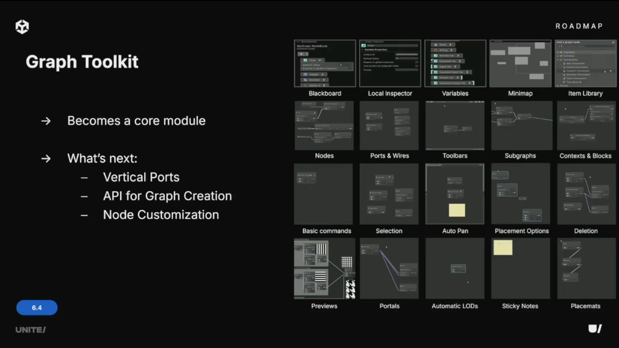Click the 'API for Graph Creation' list item

(x=167, y=196)
